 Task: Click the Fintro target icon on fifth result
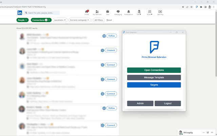(x=102, y=94)
